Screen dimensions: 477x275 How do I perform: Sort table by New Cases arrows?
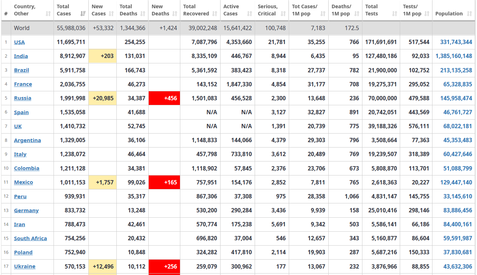(x=111, y=14)
